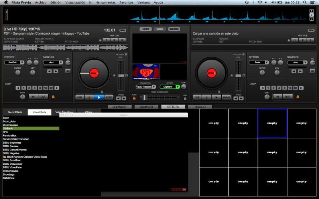Click the right deck FILTER knob

tap(262, 72)
